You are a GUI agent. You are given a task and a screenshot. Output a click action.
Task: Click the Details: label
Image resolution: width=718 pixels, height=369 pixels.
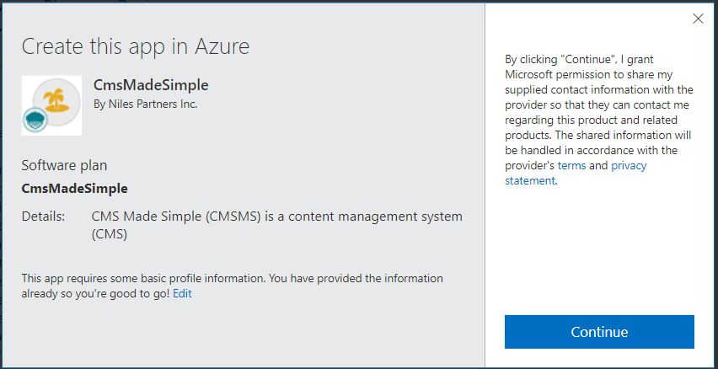pos(43,217)
